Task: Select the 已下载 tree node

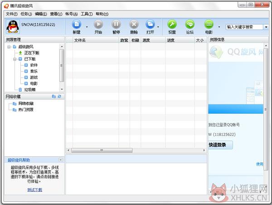Action: tap(30, 59)
